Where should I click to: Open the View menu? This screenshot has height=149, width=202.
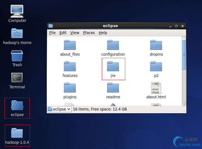(x=75, y=33)
